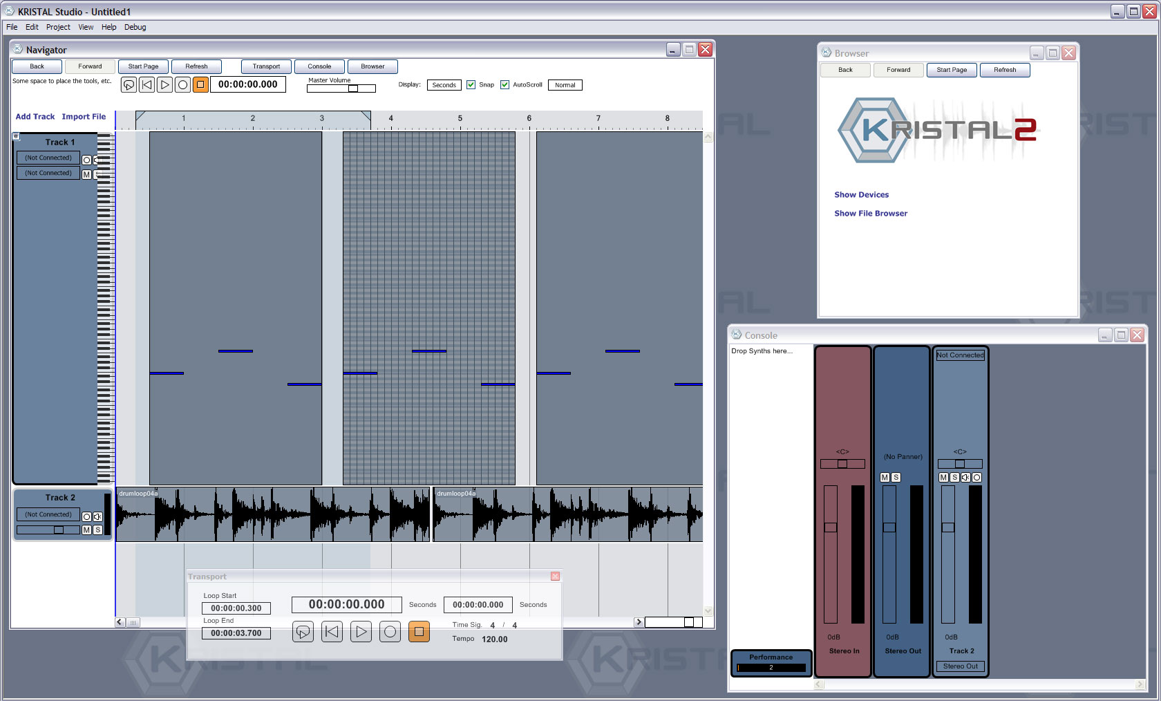Open the View menu
The height and width of the screenshot is (701, 1161).
tap(86, 27)
